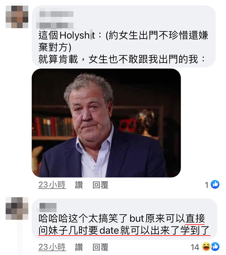This screenshot has width=226, height=255.
Task: Click the like reaction icon on first comment
Action: coord(215,185)
